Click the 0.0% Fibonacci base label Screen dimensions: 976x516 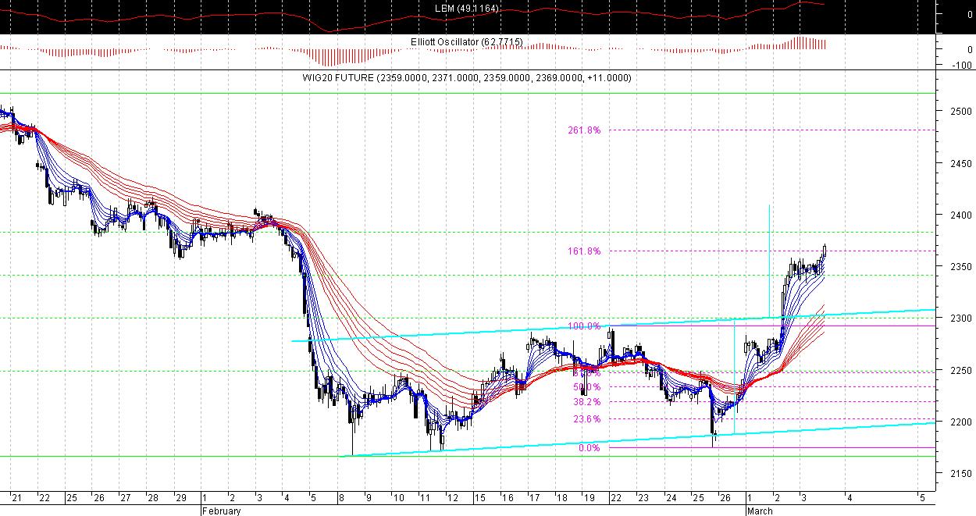[x=590, y=448]
